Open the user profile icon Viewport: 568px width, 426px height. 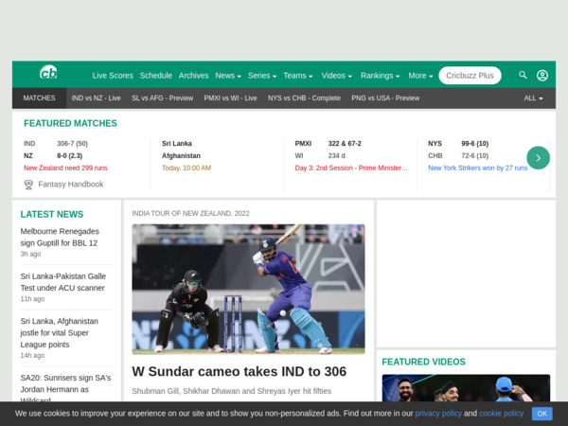click(x=542, y=76)
